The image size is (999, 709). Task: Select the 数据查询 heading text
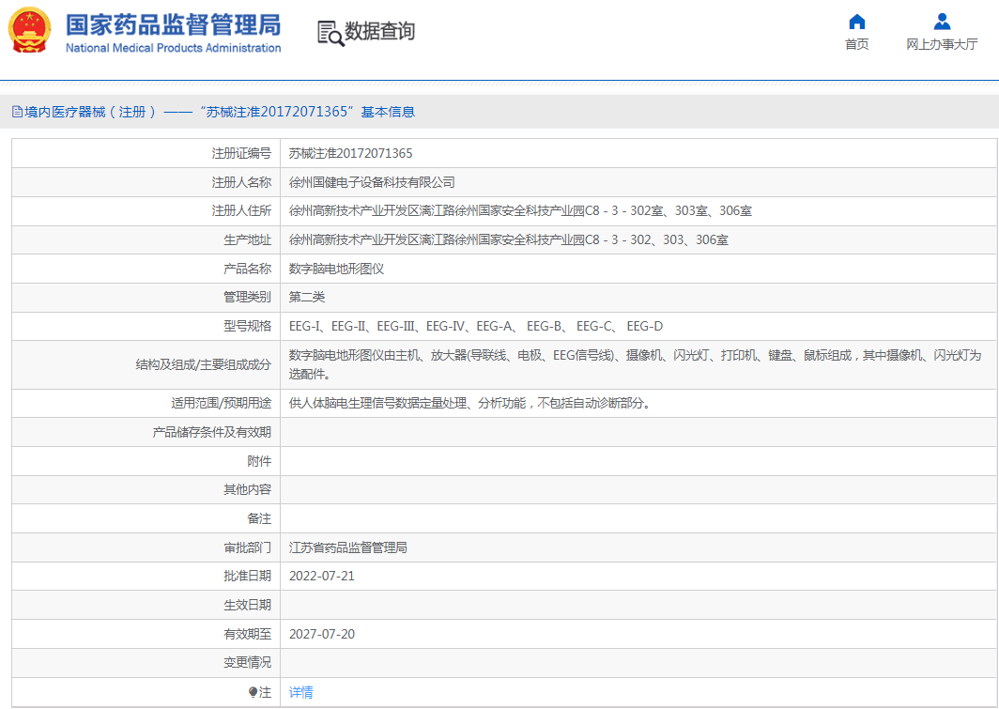click(379, 32)
